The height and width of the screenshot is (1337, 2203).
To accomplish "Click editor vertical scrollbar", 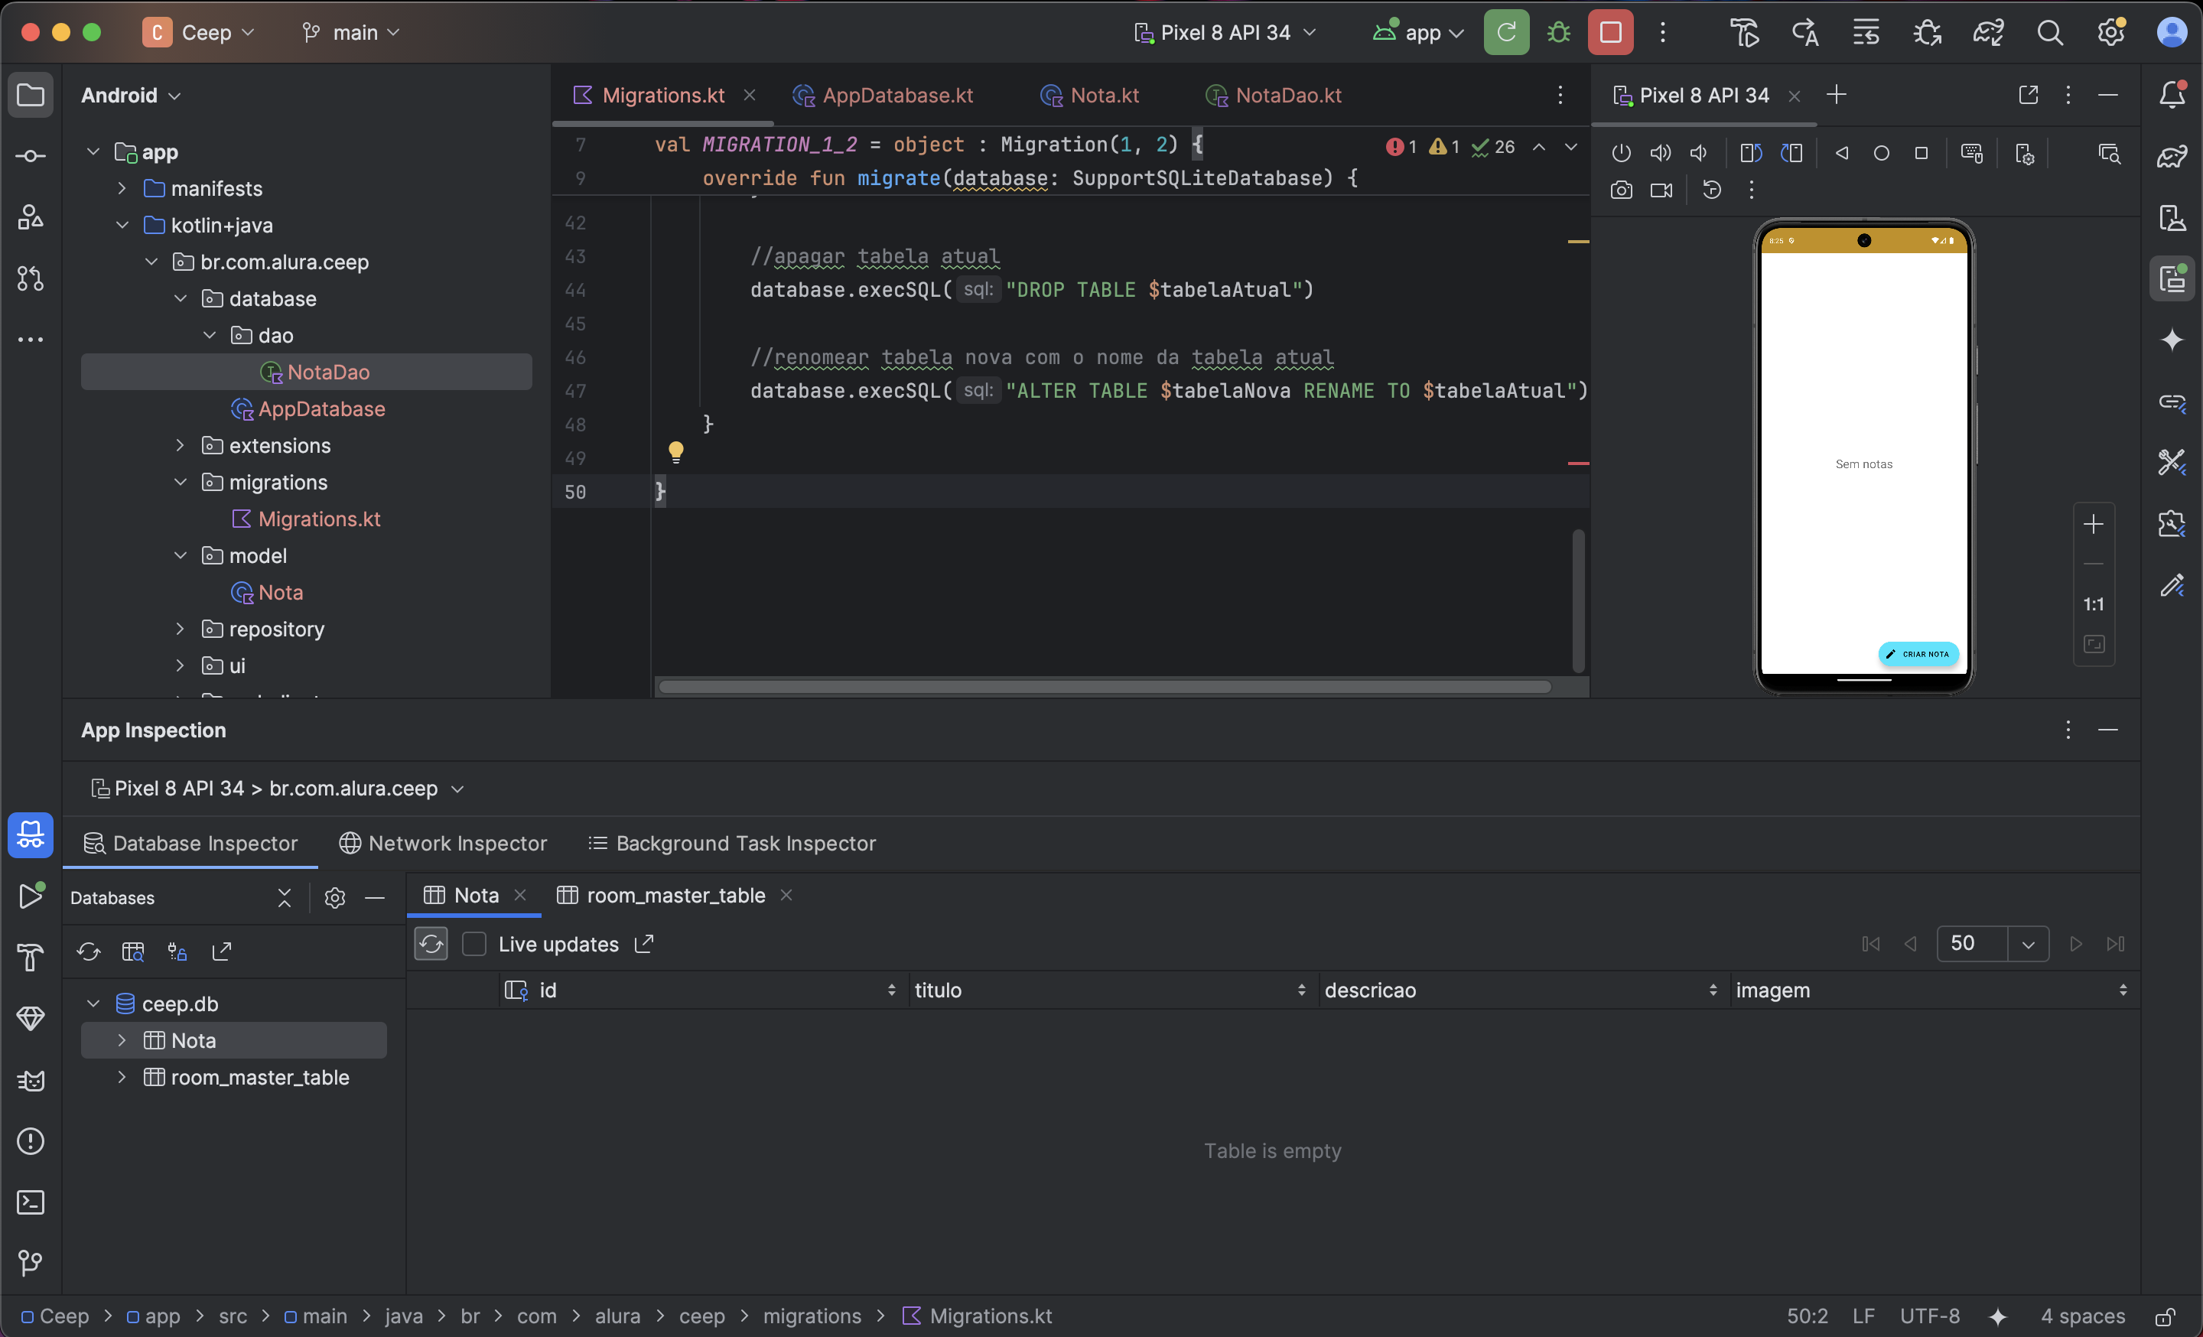I will pos(1578,600).
